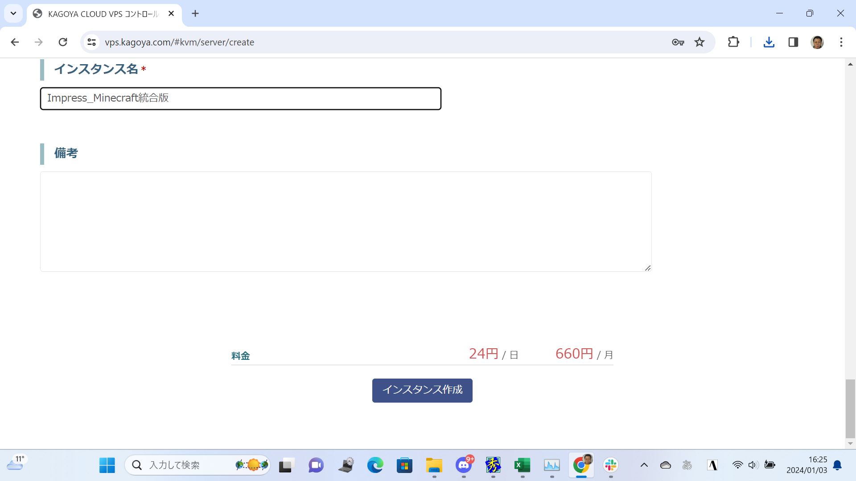
Task: Open Excel from the taskbar
Action: [522, 465]
